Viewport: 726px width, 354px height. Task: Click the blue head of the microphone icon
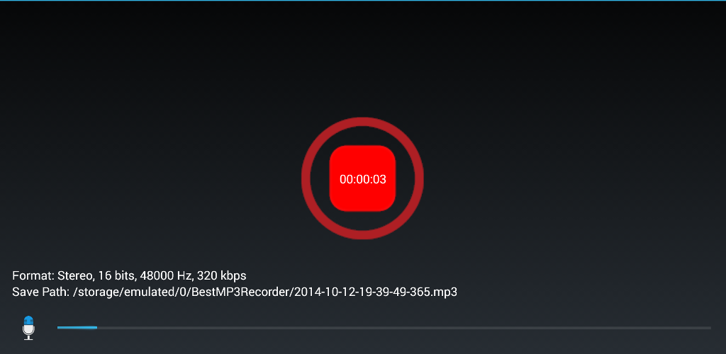pyautogui.click(x=28, y=320)
